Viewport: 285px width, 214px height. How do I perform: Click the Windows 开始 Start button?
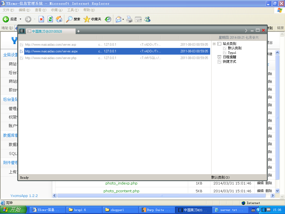[13, 210]
